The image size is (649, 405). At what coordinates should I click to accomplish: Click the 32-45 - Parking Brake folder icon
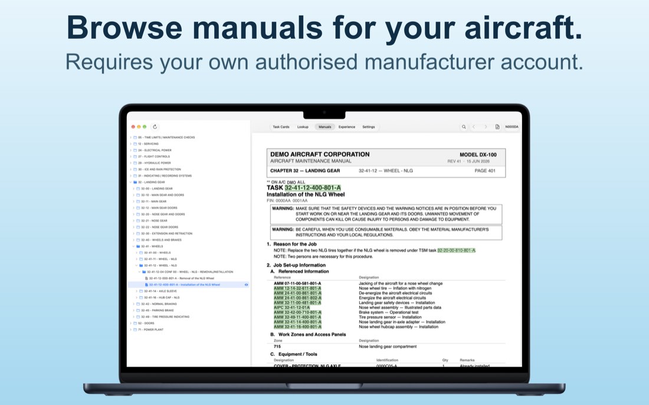[x=138, y=310]
